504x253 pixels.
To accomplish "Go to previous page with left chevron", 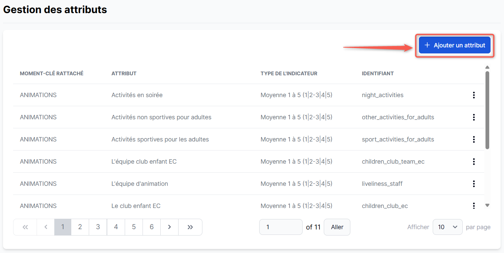I will click(46, 227).
